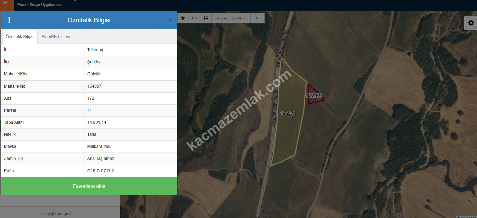Click the zoom level 17 indicator
This screenshot has height=218, width=477.
click(257, 18)
